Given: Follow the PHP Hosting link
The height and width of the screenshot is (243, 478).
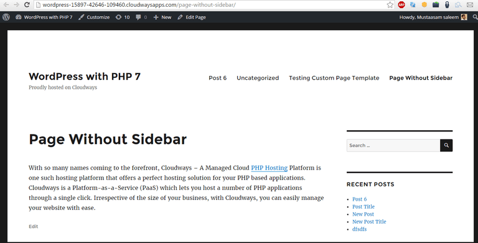Looking at the screenshot, I should pos(269,168).
